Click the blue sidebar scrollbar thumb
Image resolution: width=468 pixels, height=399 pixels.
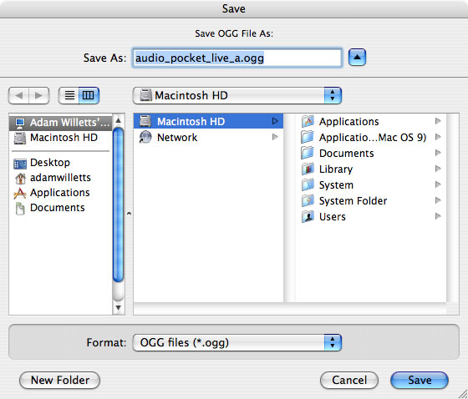(119, 205)
